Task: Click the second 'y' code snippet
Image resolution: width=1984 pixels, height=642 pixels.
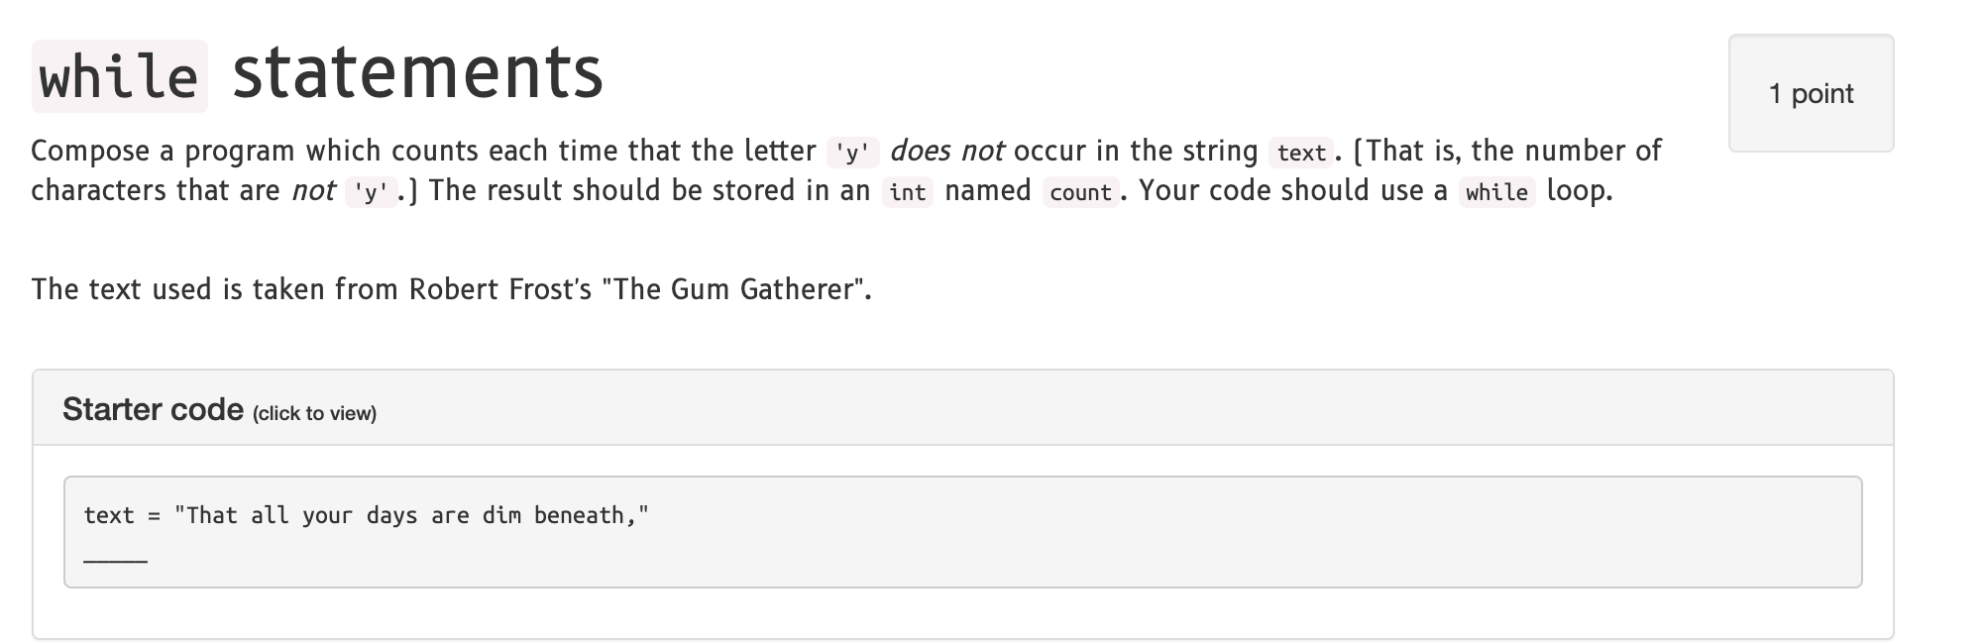Action: coord(369,191)
